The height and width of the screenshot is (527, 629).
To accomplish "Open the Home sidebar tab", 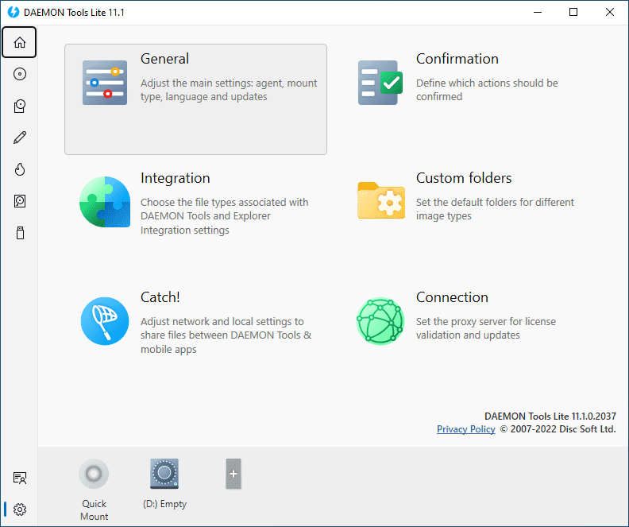I will coord(19,42).
